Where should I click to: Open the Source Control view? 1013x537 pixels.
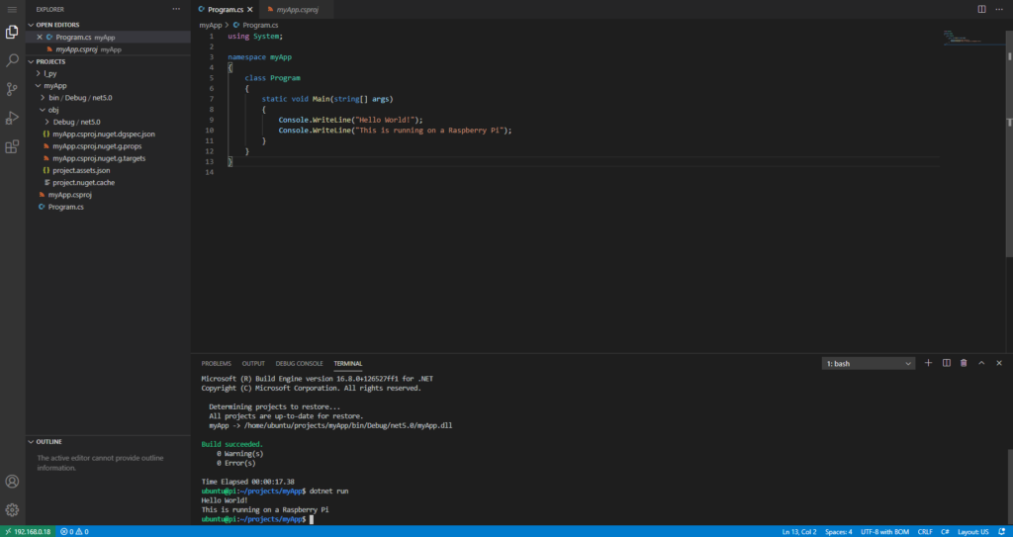(x=12, y=89)
